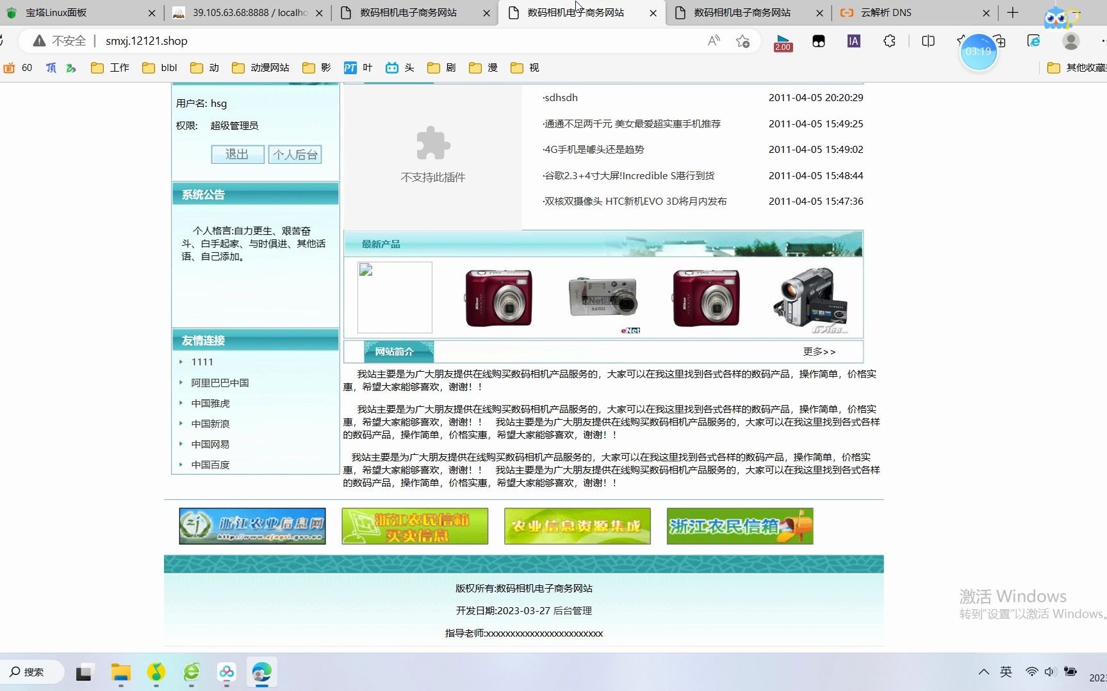Switch input language 英 in tray

1006,672
